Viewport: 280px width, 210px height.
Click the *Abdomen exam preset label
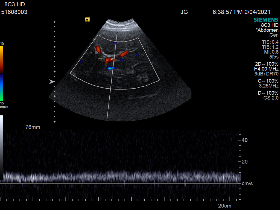[x=267, y=30]
